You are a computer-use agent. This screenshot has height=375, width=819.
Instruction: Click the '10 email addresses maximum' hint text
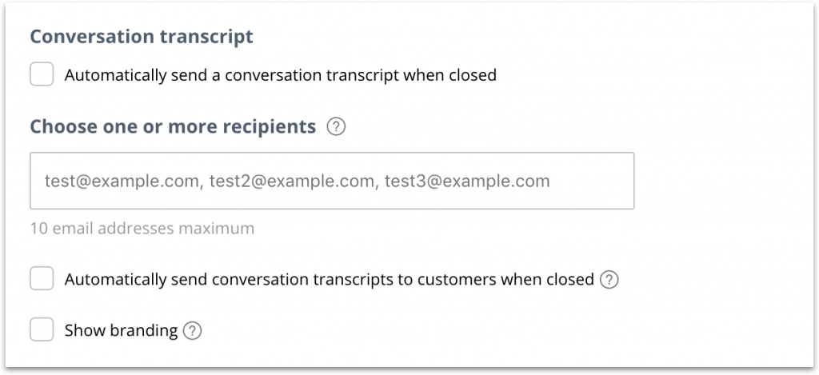click(x=142, y=229)
